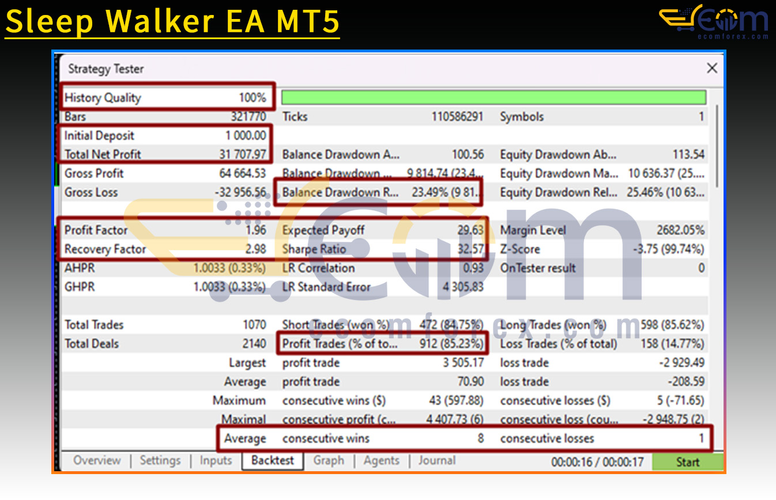Screen dimensions: 776x500
Task: Select the Loss Trades value 158 (14.77%)
Action: 672,344
